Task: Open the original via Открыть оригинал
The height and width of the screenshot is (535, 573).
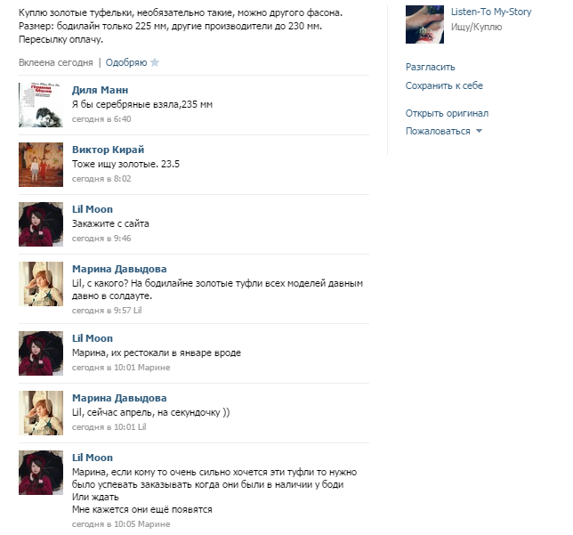Action: 447,113
